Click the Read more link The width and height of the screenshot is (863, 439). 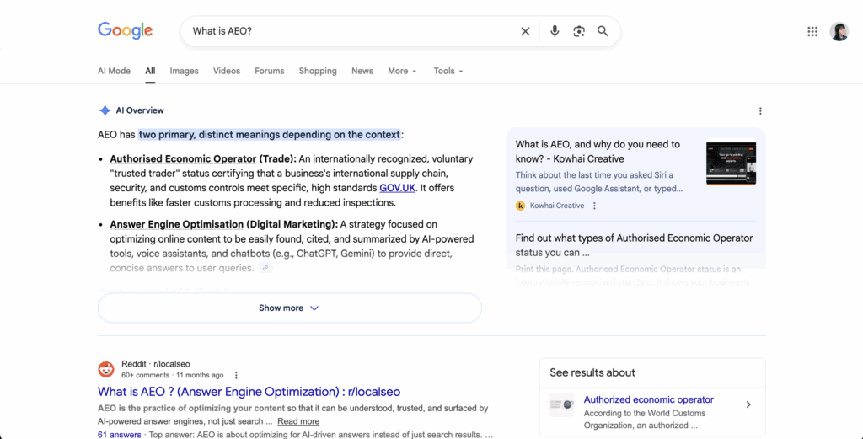(298, 421)
